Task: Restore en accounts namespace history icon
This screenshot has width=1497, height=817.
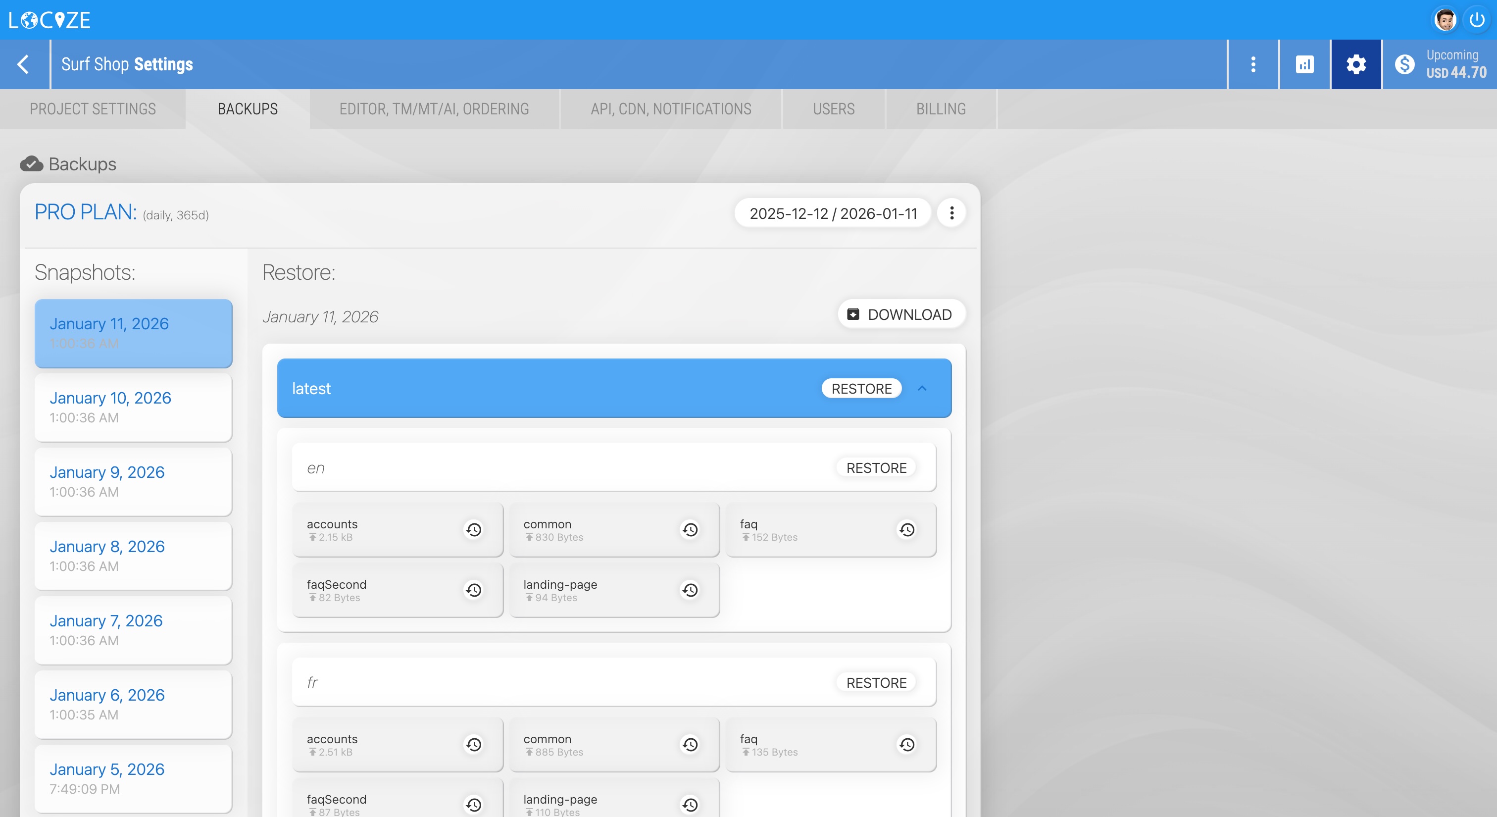Action: tap(474, 529)
